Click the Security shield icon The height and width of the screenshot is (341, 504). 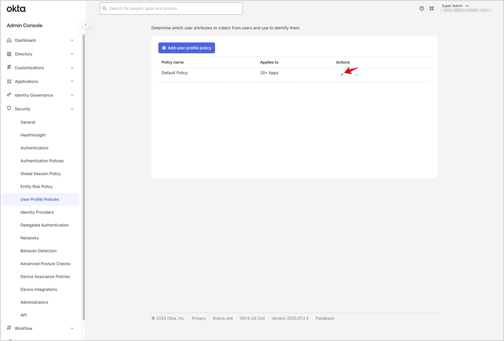click(9, 109)
